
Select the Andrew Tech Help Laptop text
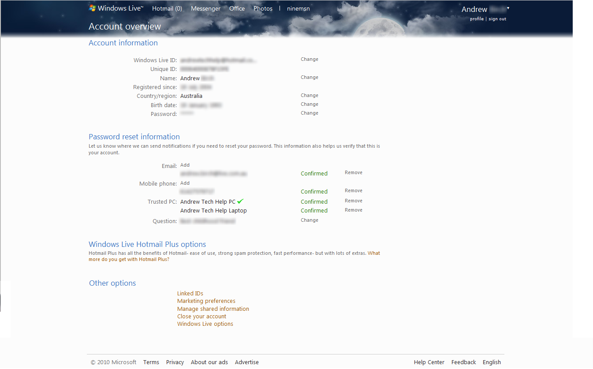coord(213,211)
